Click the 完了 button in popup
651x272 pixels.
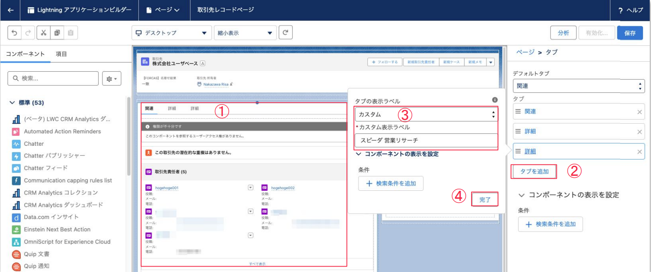[485, 200]
